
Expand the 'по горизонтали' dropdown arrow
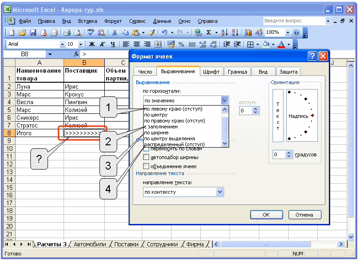(225, 101)
